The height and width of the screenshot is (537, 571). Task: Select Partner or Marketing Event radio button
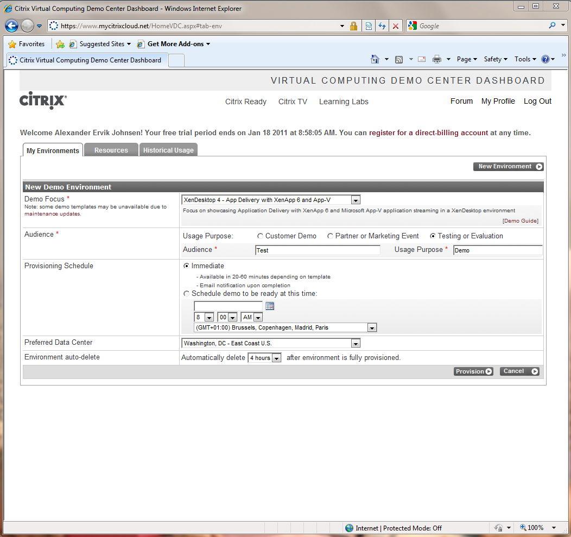tap(330, 236)
